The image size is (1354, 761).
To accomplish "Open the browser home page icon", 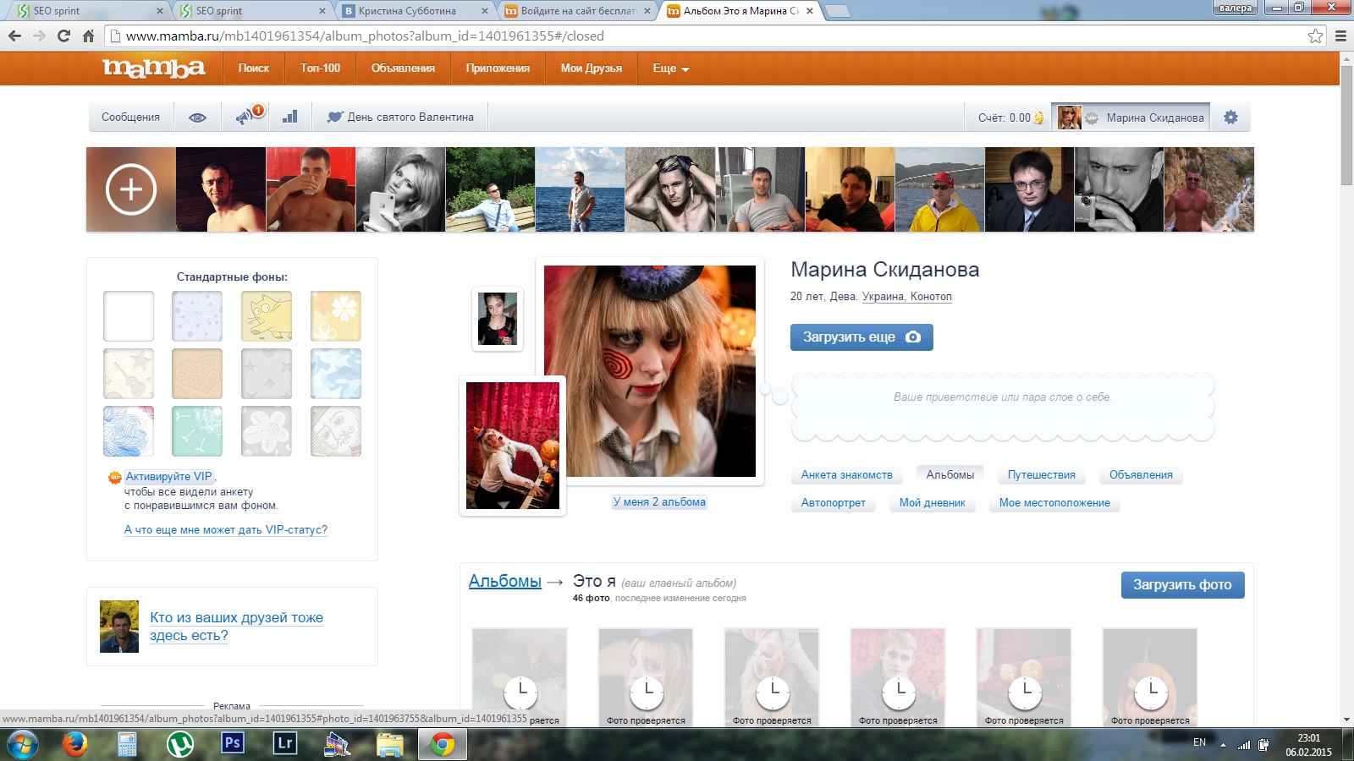I will pos(88,36).
